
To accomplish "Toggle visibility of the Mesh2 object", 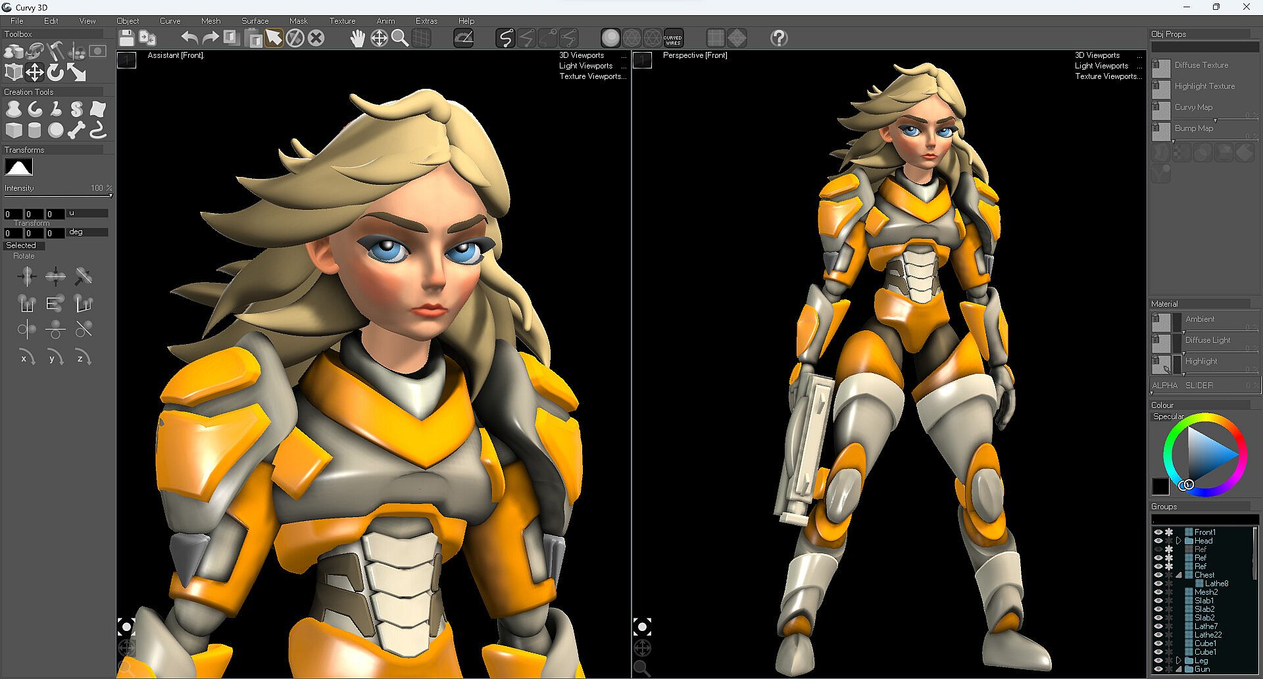I will (x=1158, y=592).
